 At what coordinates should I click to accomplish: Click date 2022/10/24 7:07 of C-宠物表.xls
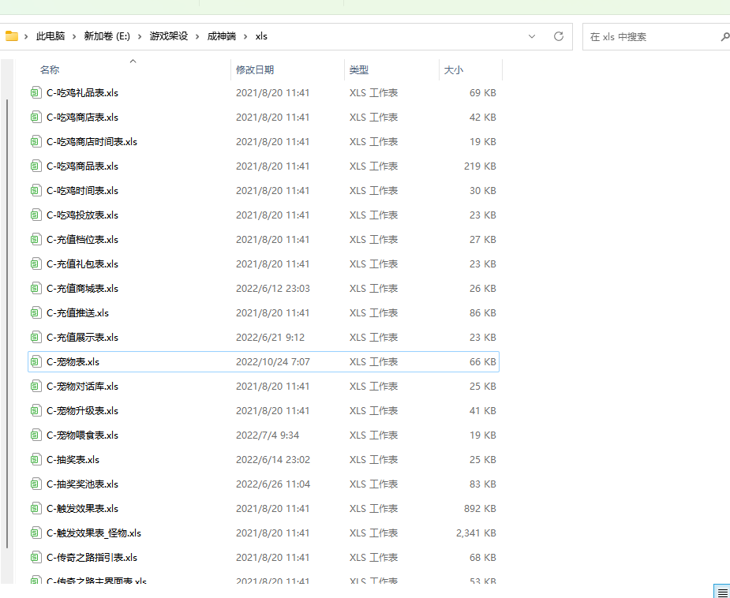tap(273, 361)
